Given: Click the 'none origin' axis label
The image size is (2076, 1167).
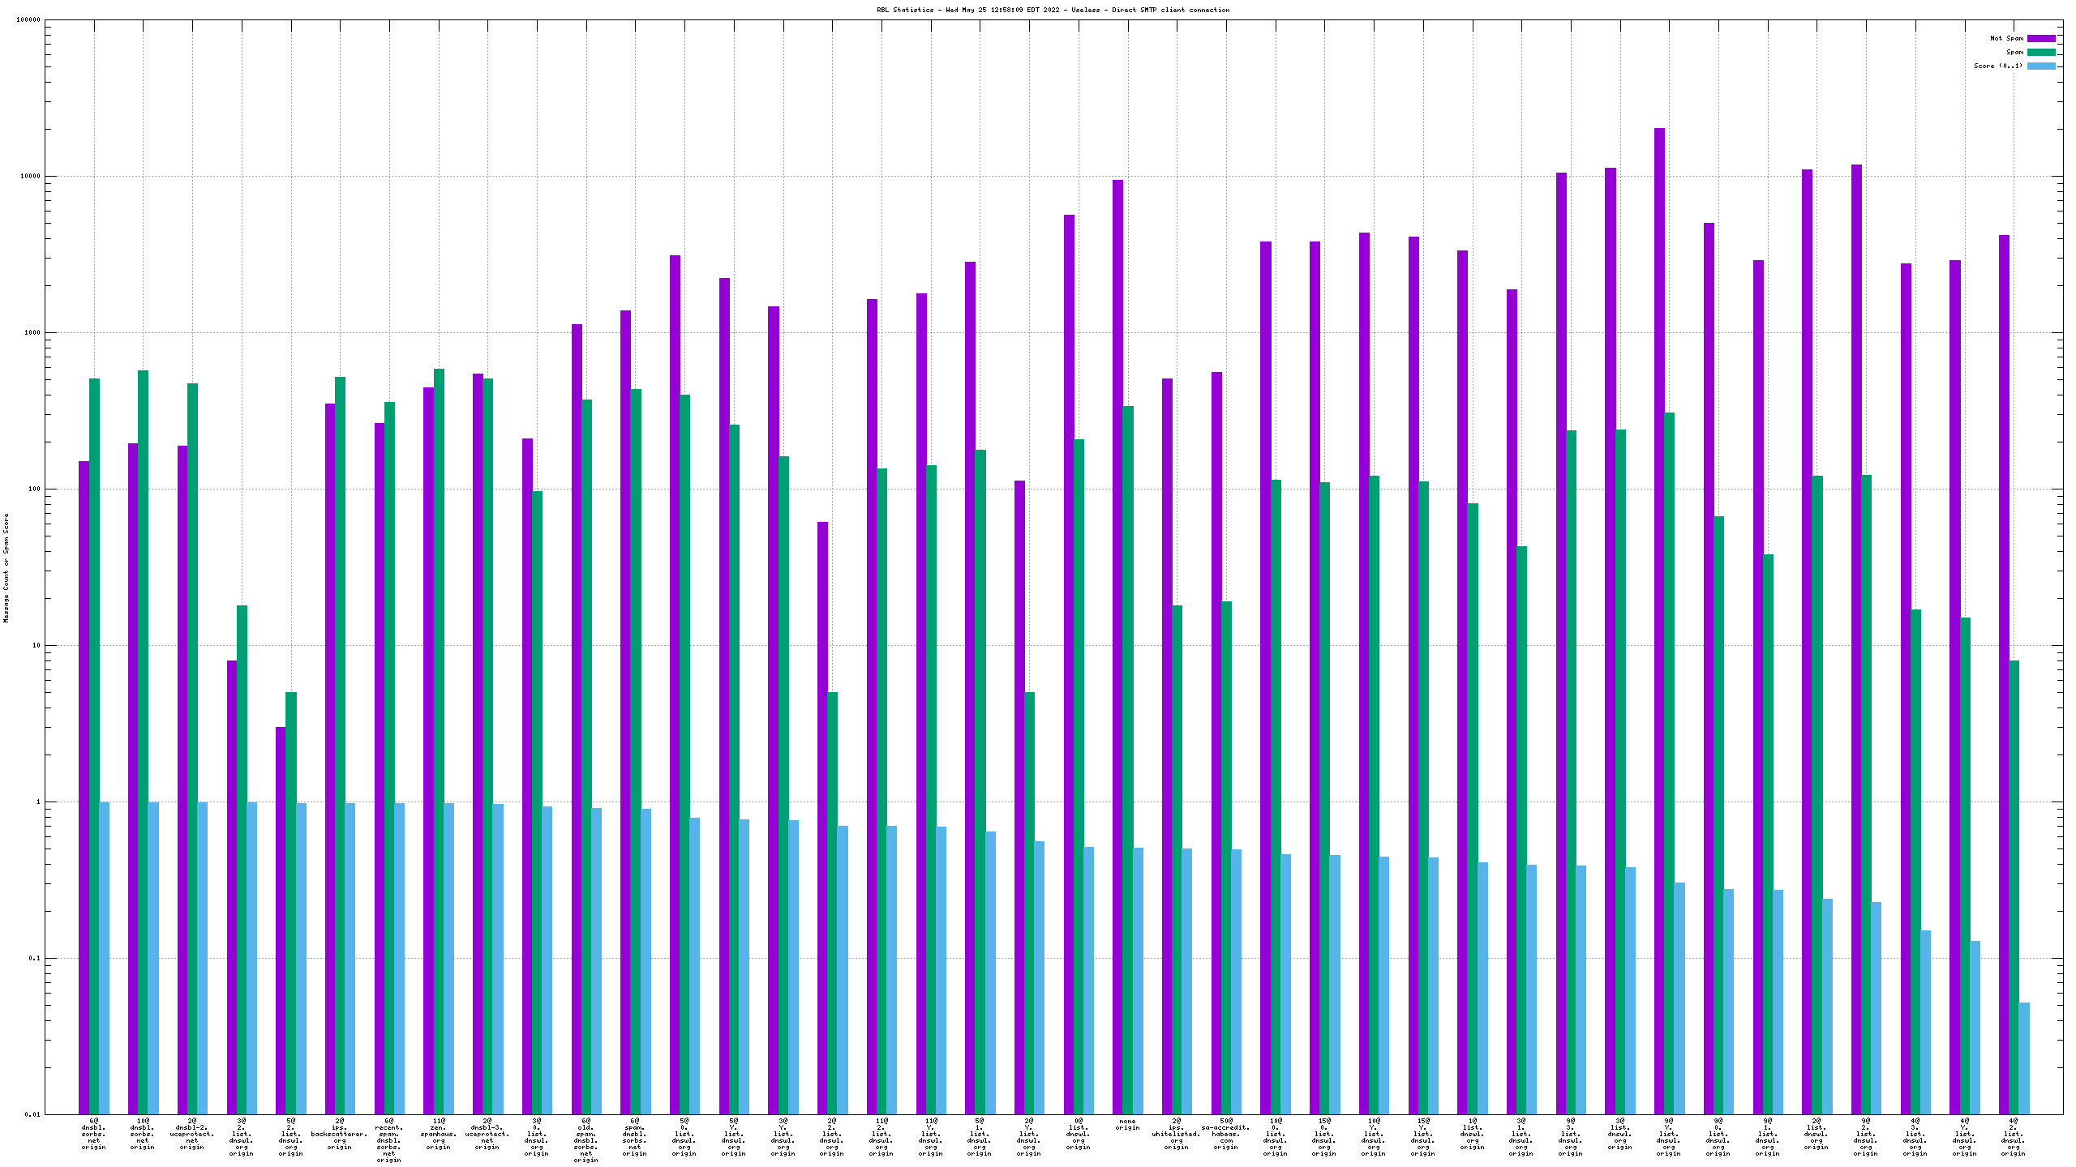Looking at the screenshot, I should point(1127,1125).
